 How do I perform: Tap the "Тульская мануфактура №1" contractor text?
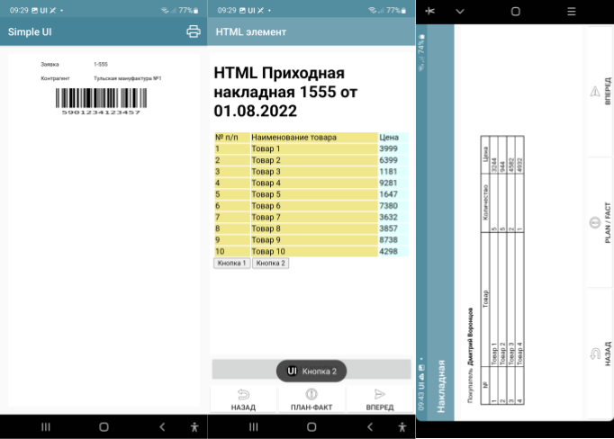tap(127, 78)
